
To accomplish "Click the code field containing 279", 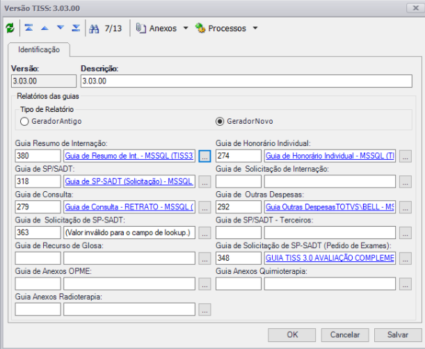I will pos(38,207).
